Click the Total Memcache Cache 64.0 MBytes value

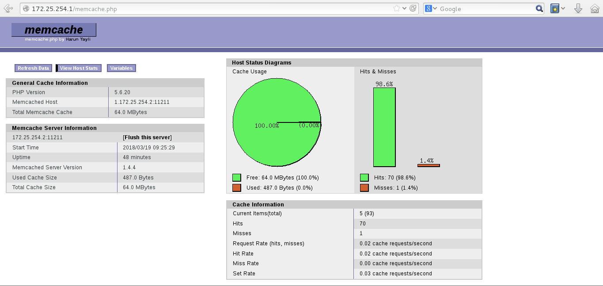(x=131, y=112)
